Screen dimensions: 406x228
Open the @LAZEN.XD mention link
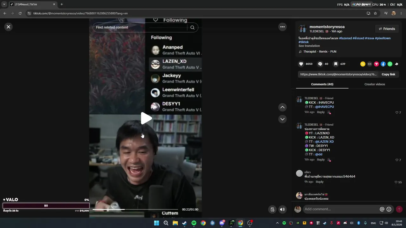324,142
